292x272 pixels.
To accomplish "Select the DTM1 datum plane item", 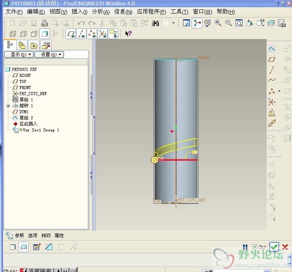I will point(24,112).
